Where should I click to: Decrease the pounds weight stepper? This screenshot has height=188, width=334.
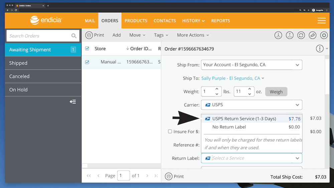[x=217, y=94]
